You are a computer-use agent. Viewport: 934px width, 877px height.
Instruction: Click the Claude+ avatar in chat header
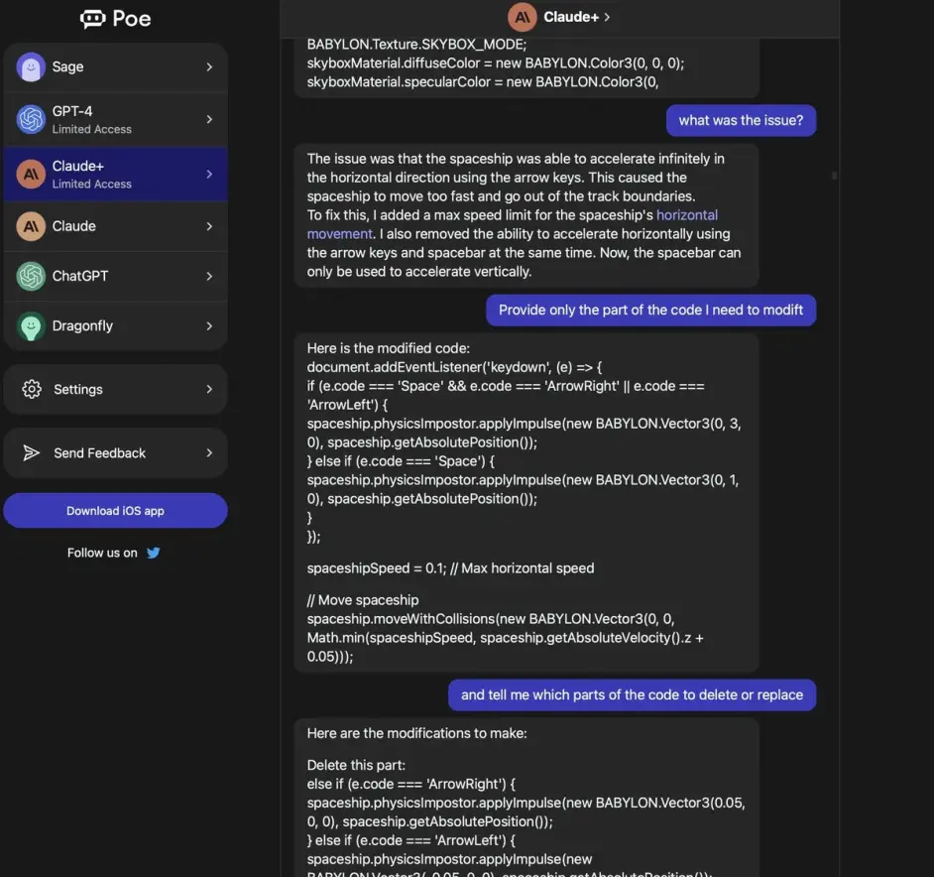[522, 17]
